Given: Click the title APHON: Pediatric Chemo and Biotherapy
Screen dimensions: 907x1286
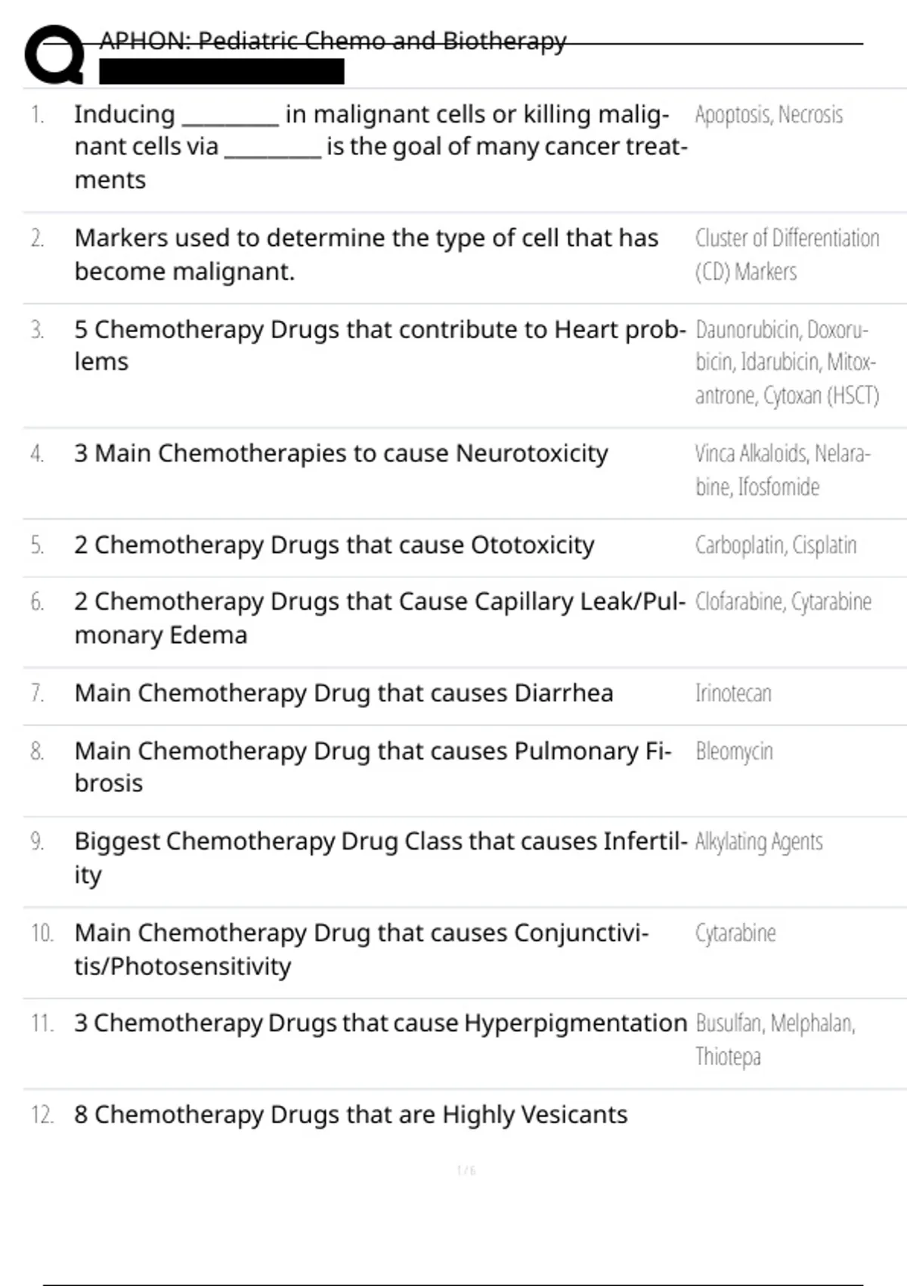Looking at the screenshot, I should coord(333,41).
